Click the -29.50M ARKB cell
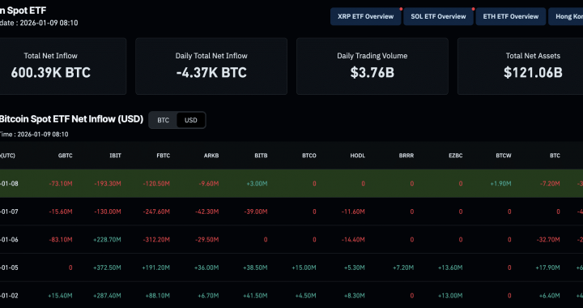This screenshot has height=308, width=583. pos(207,240)
